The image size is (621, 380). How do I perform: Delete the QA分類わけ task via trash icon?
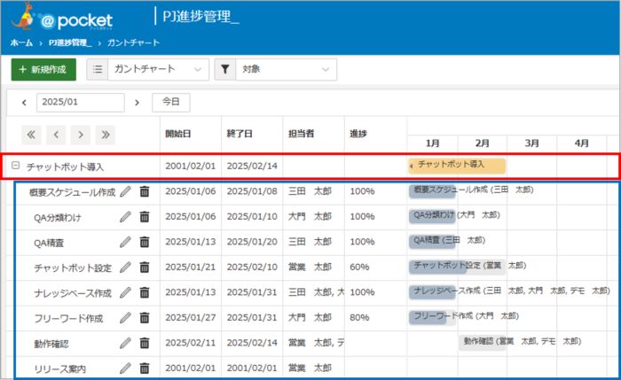click(145, 217)
